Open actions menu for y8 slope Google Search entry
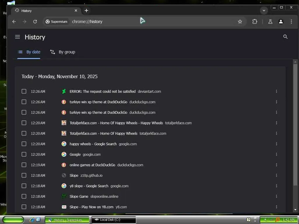 [x=276, y=186]
